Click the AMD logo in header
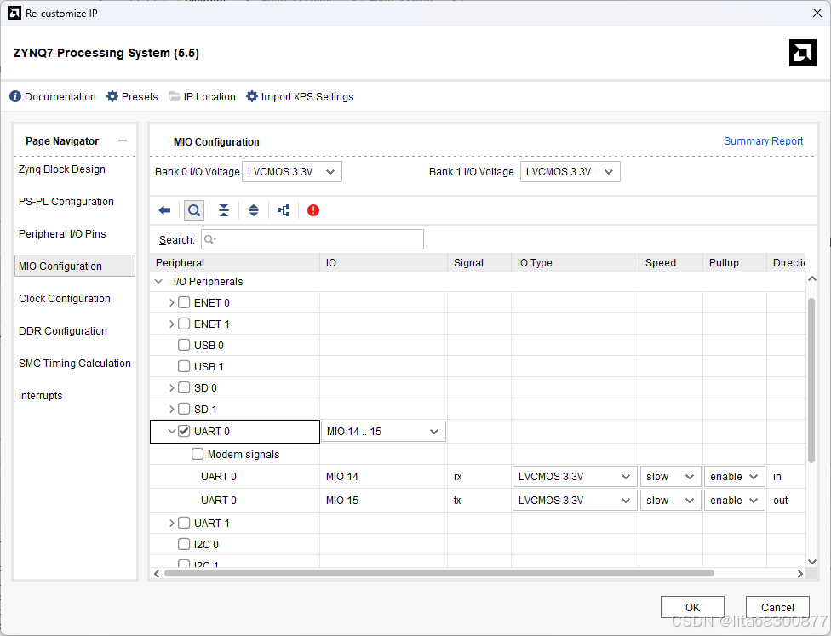The height and width of the screenshot is (636, 831). click(802, 53)
